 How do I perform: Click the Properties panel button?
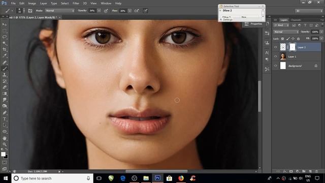coord(254,24)
